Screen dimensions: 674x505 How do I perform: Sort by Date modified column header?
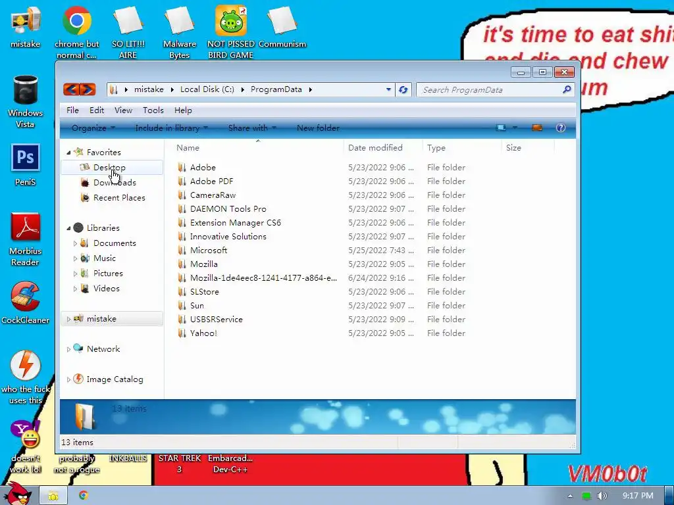[383, 148]
